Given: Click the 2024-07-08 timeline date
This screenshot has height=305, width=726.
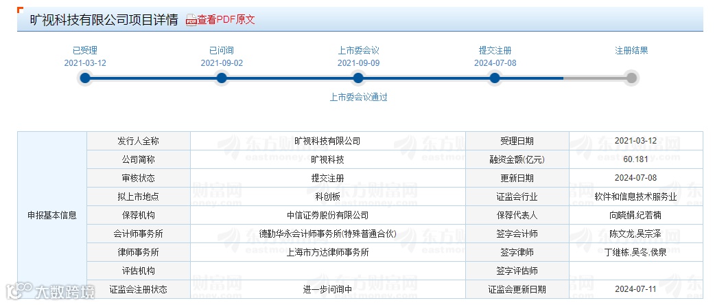Looking at the screenshot, I should pyautogui.click(x=495, y=63).
